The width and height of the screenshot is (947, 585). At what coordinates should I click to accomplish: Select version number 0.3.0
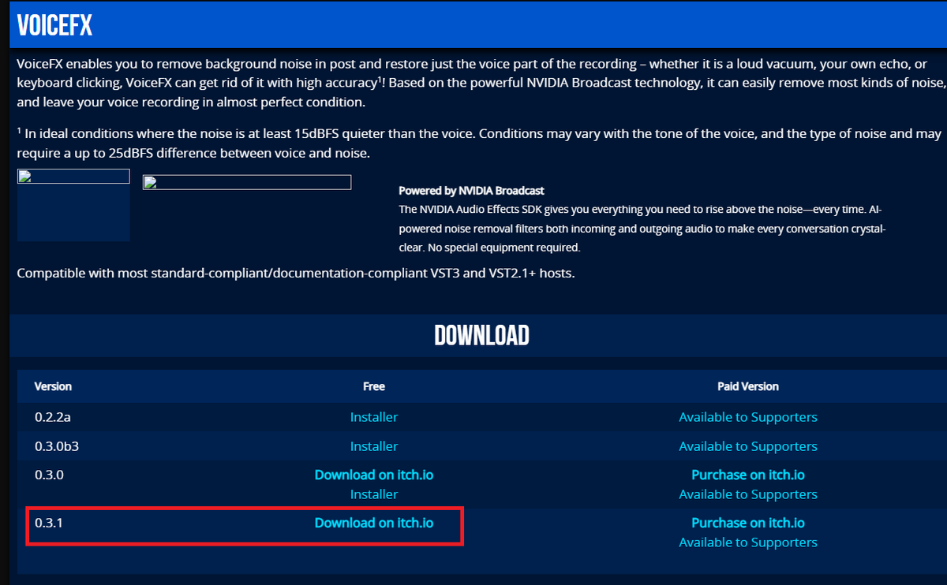tap(49, 475)
